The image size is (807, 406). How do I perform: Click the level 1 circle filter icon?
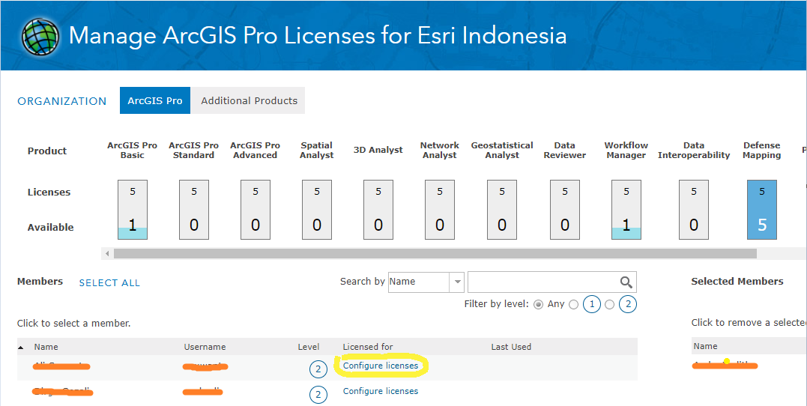(591, 304)
